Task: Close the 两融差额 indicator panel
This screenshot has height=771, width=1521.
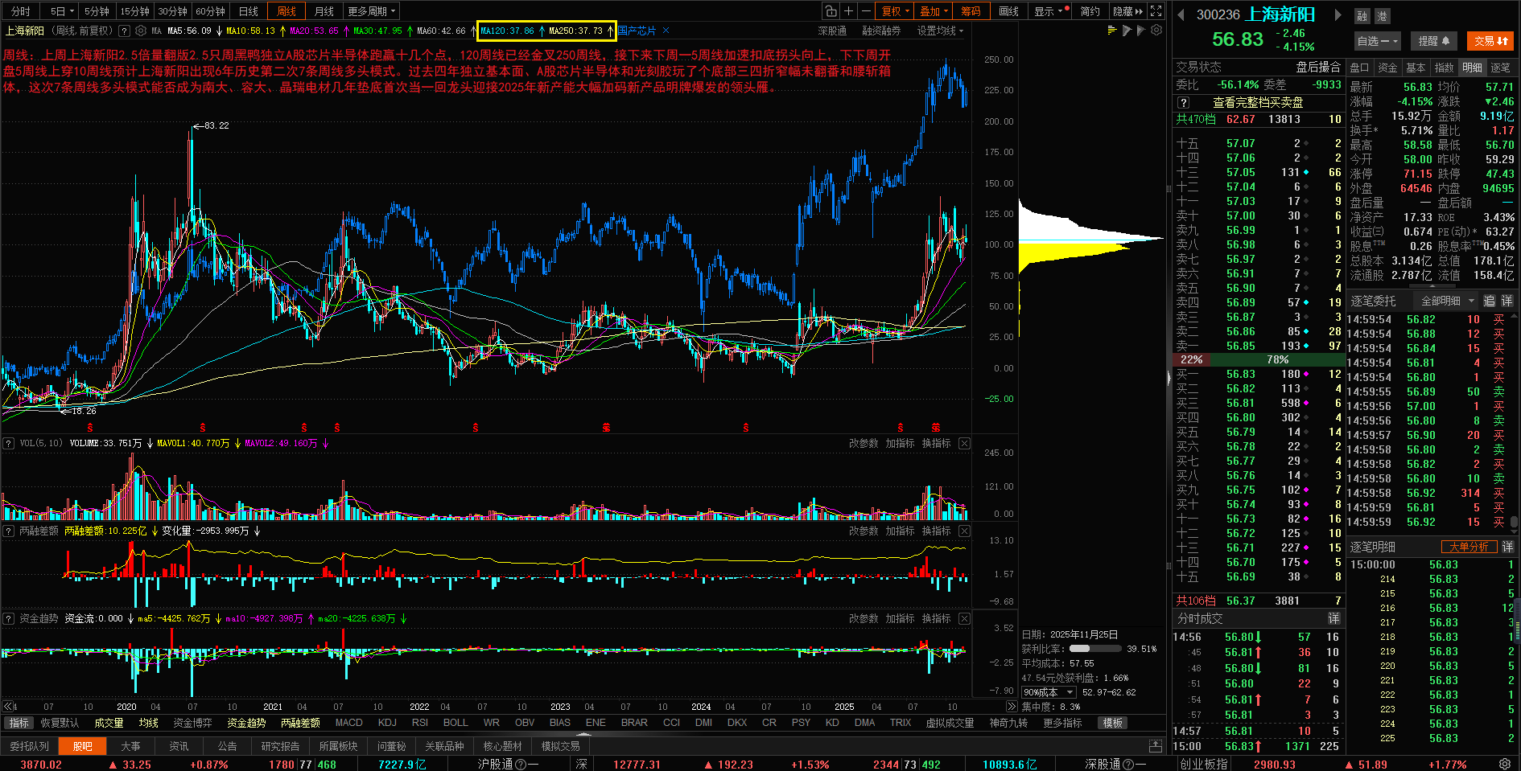Action: pyautogui.click(x=964, y=531)
